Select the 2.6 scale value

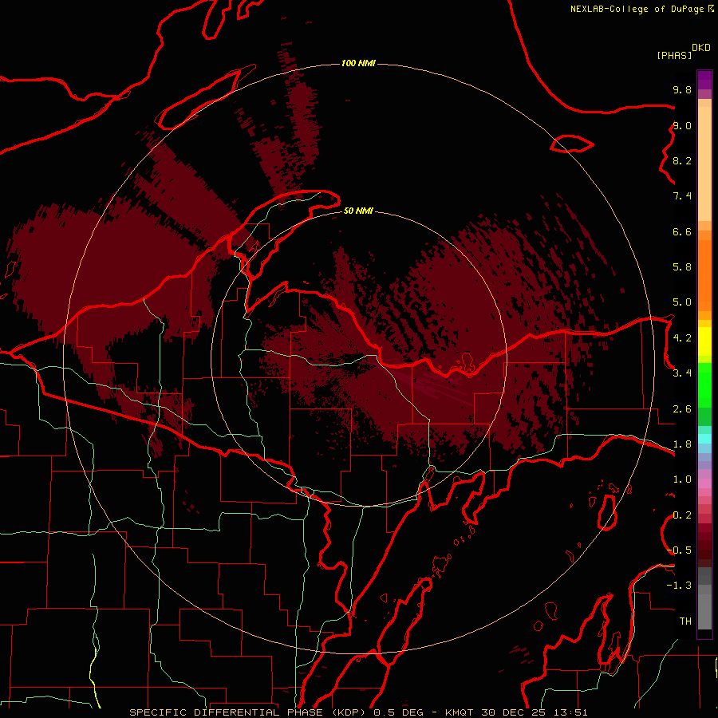point(682,409)
